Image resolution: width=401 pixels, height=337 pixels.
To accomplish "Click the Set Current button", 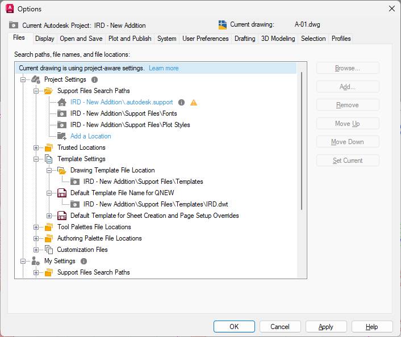I will click(x=348, y=161).
